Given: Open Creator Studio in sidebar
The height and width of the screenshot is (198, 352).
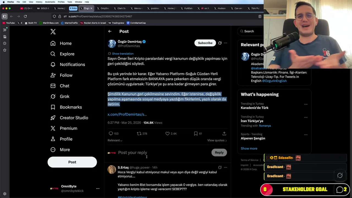Looking at the screenshot, I should tap(69, 118).
